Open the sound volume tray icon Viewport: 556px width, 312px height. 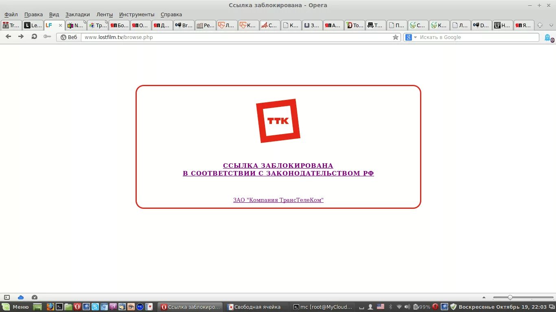[407, 307]
